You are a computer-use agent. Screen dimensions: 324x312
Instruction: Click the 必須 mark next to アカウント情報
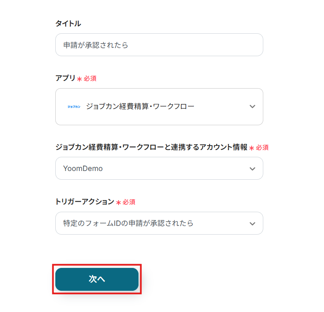(262, 147)
